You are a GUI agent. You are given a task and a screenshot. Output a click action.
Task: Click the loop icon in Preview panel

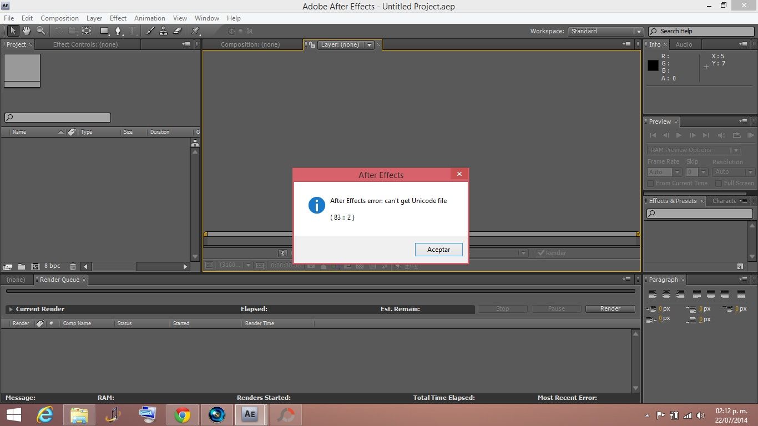pyautogui.click(x=736, y=135)
